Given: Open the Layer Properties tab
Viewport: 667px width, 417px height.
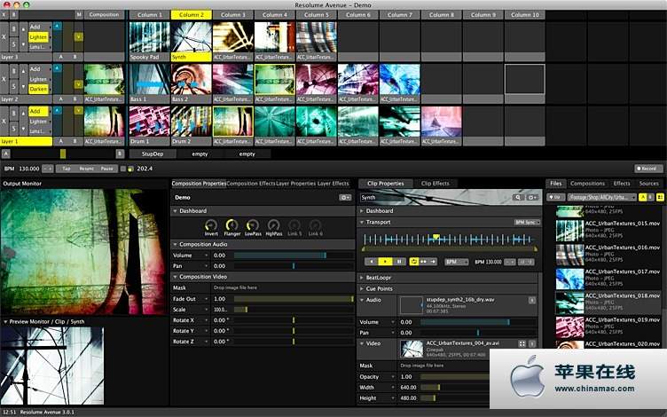Looking at the screenshot, I should (296, 184).
